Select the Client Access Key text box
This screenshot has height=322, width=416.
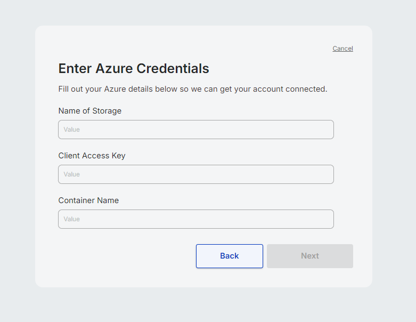point(195,174)
